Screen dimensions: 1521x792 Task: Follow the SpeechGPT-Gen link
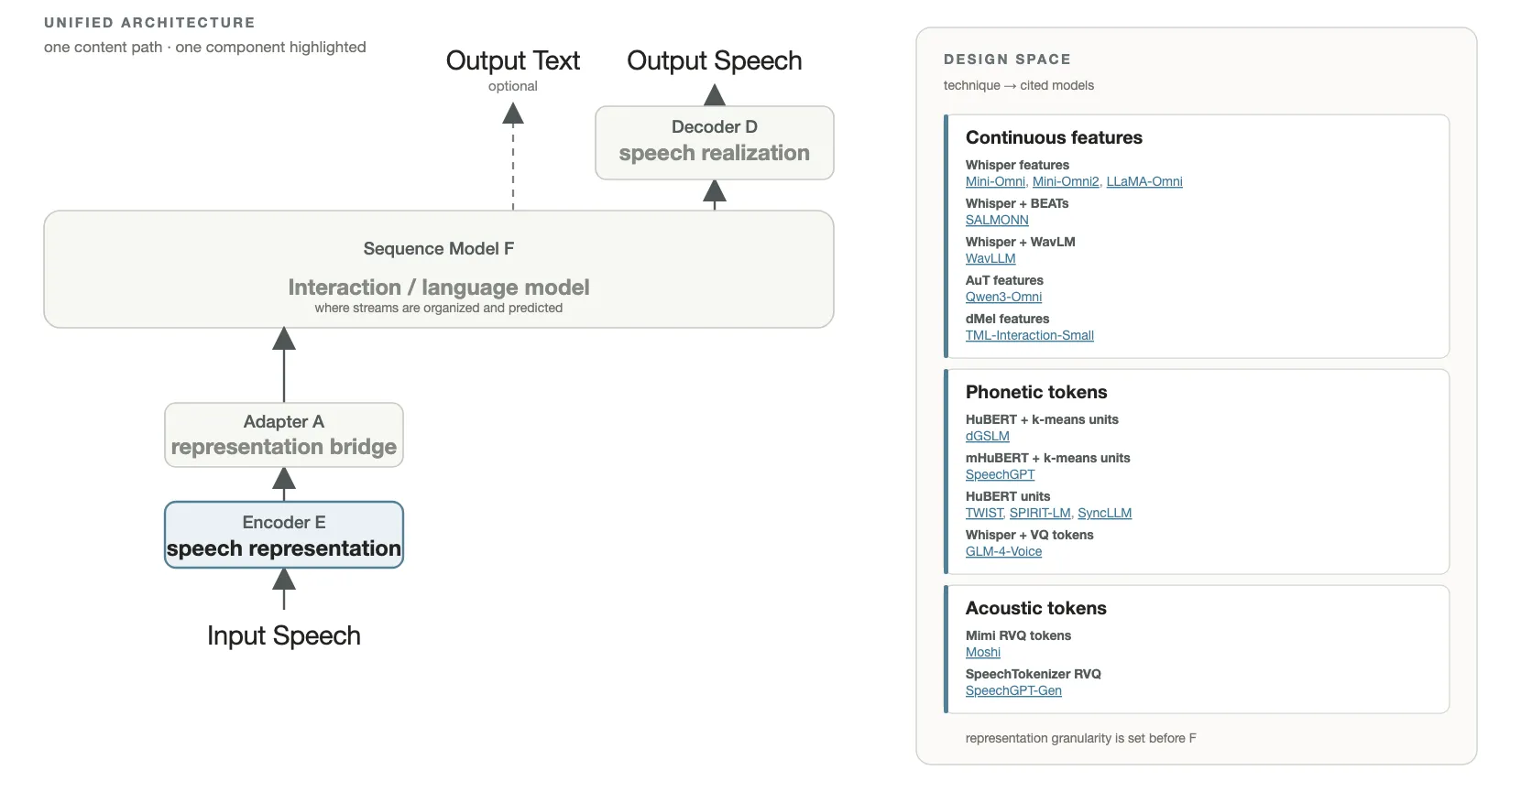pos(1013,690)
